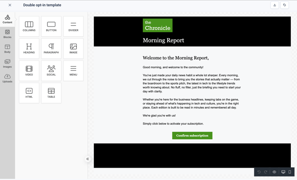297x180 pixels.
Task: Select the Chronicle logo image
Action: pos(158,25)
